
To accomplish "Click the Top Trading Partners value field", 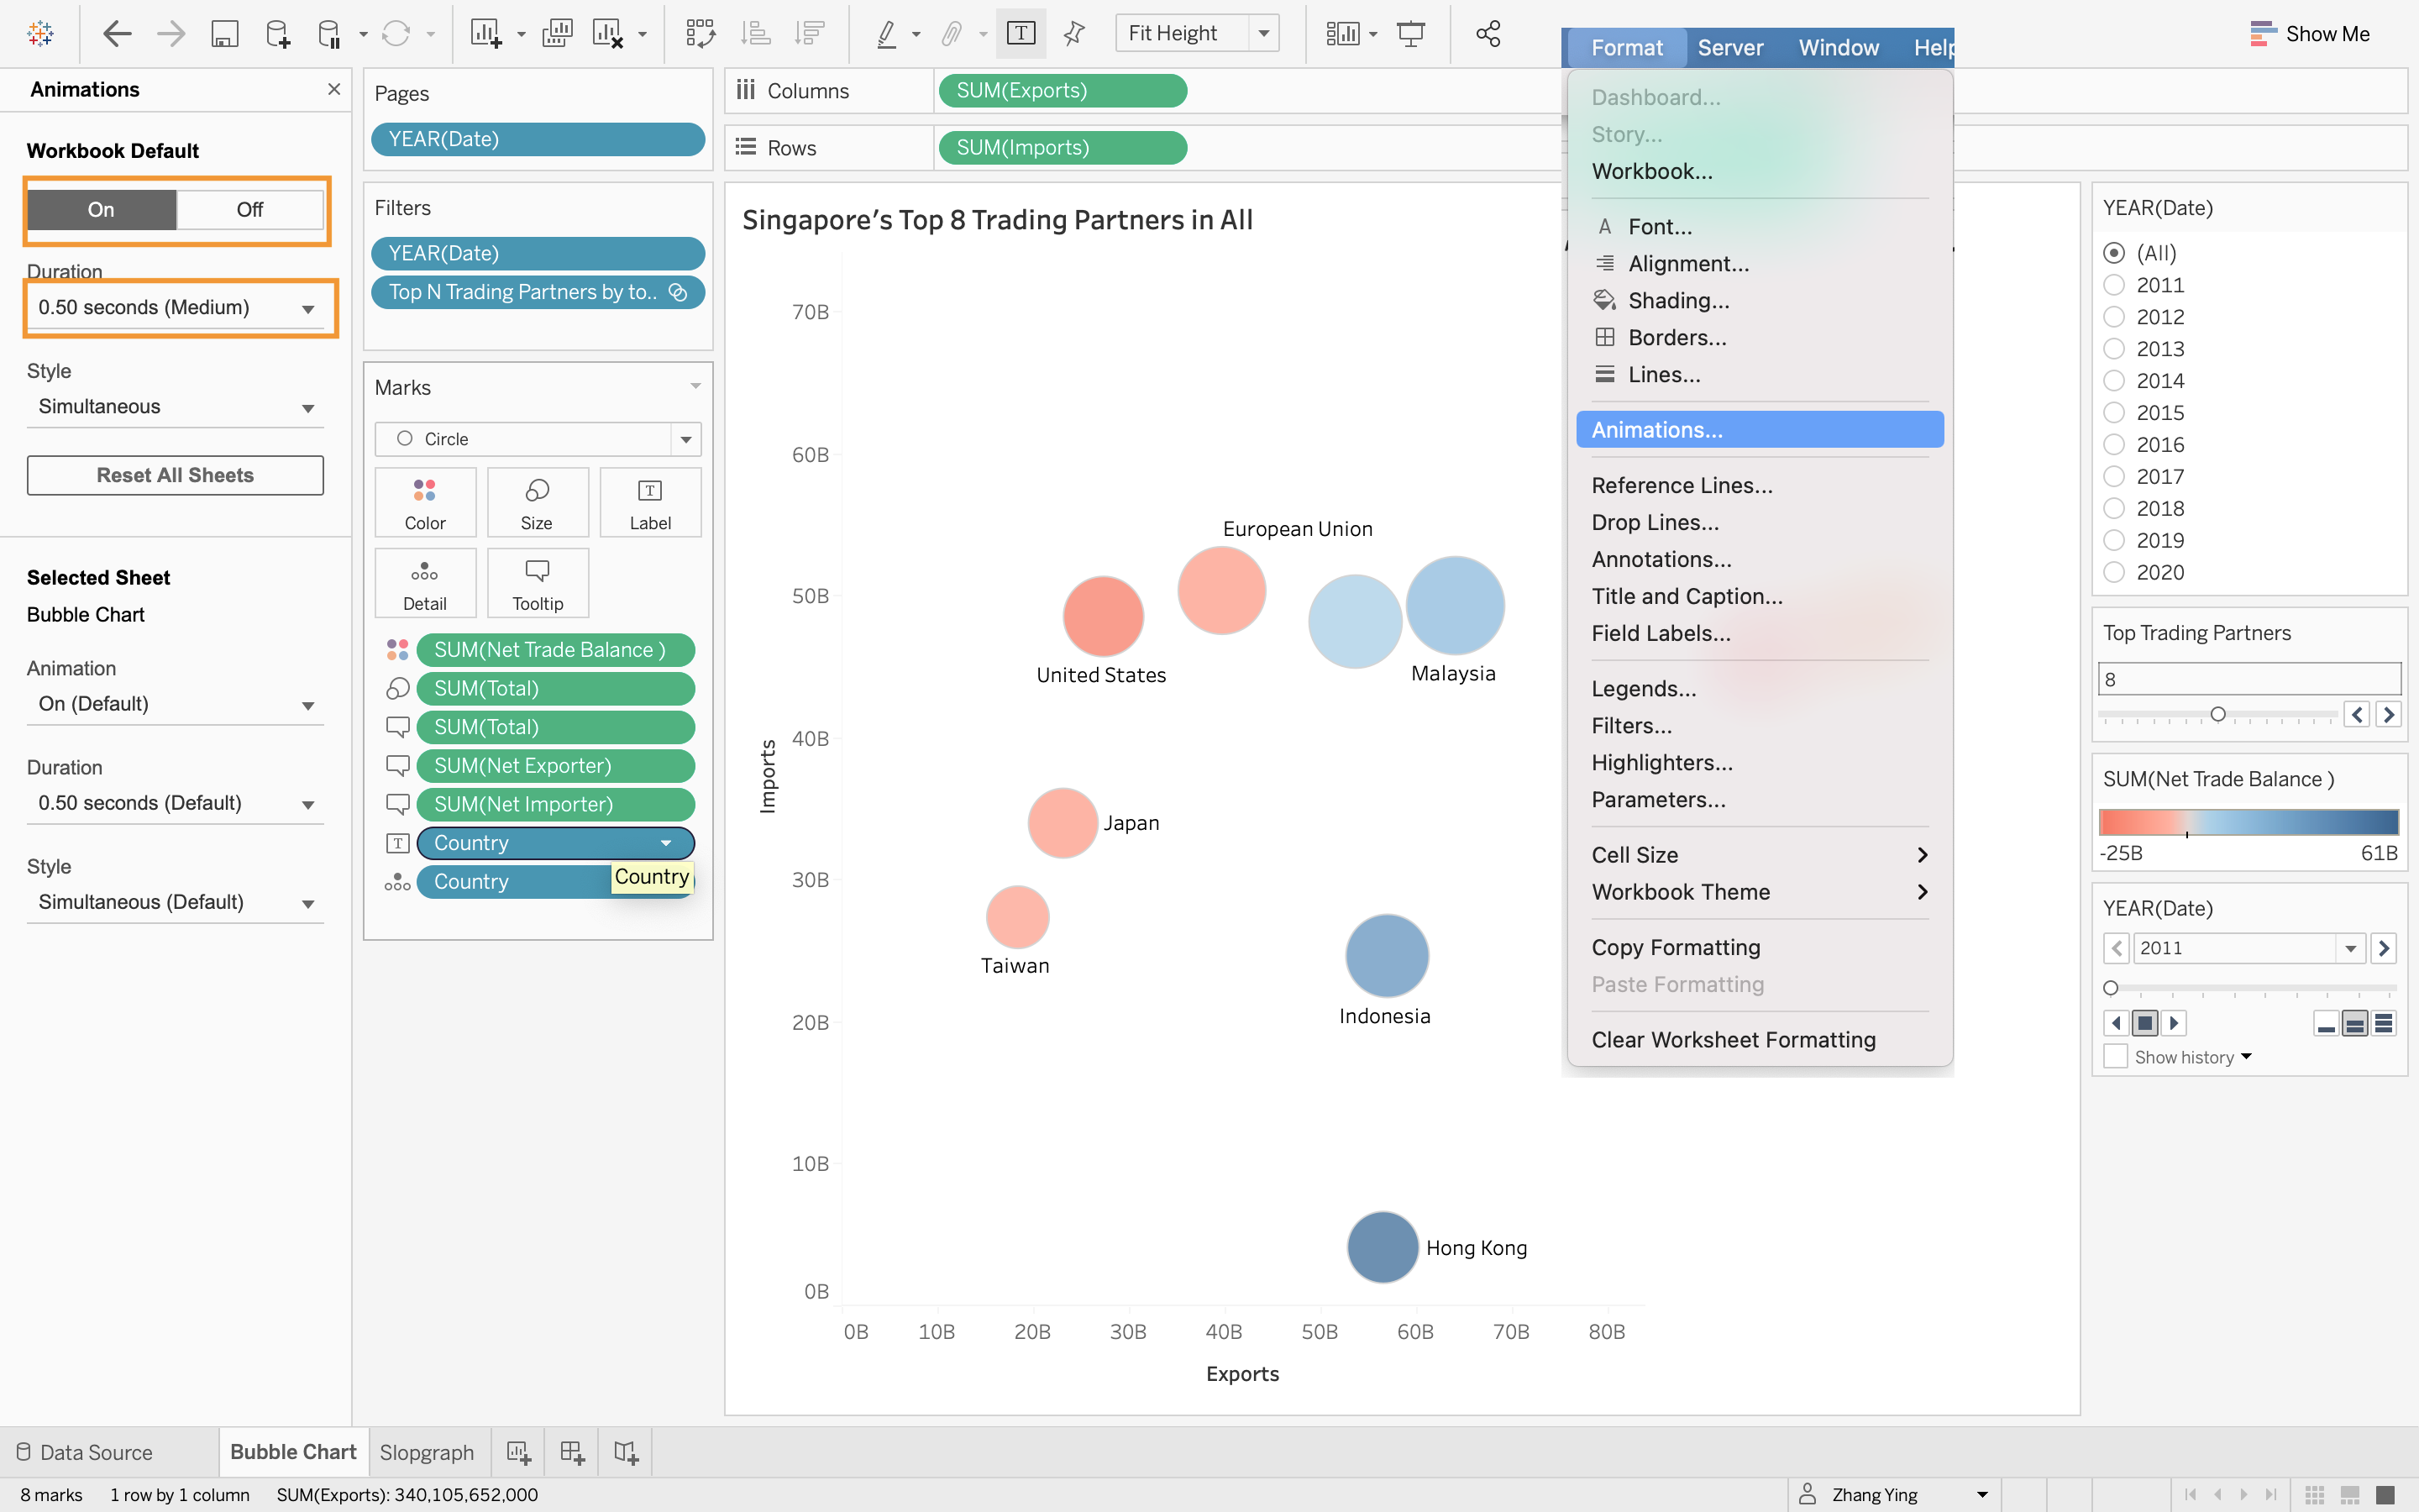I will [x=2248, y=679].
